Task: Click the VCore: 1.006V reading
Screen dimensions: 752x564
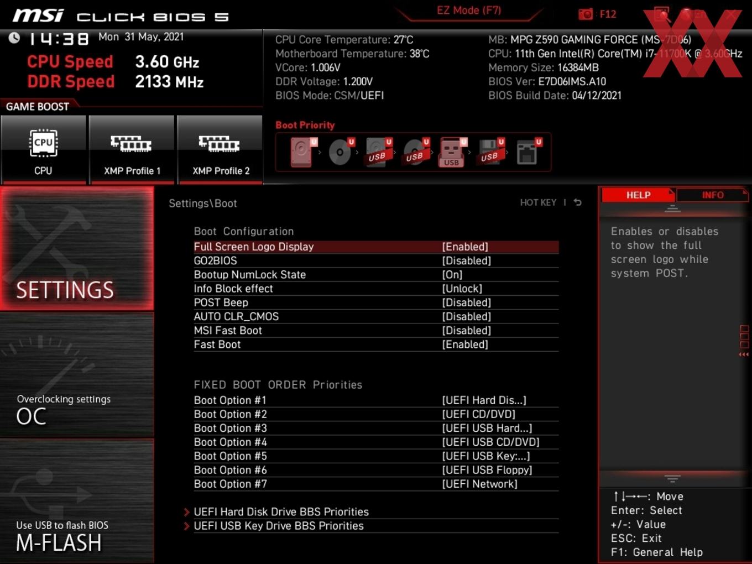Action: (x=308, y=67)
